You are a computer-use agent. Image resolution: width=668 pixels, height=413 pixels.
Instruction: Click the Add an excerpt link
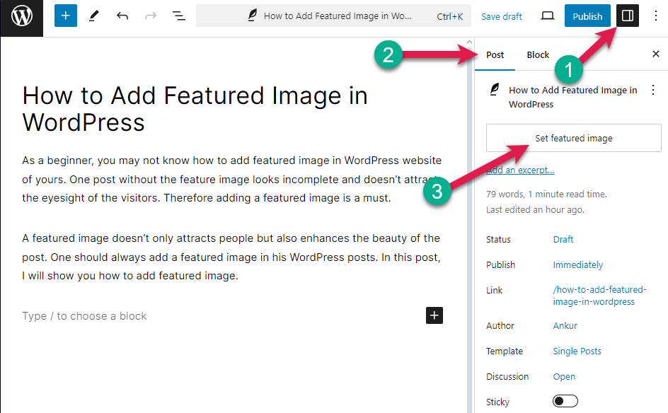(520, 170)
